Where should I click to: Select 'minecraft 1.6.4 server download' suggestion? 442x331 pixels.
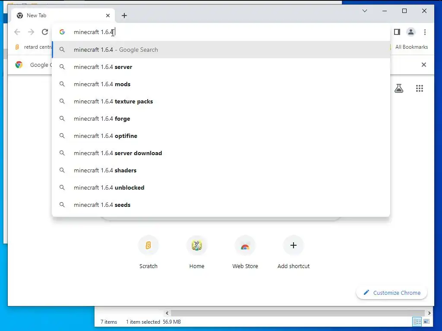click(221, 153)
